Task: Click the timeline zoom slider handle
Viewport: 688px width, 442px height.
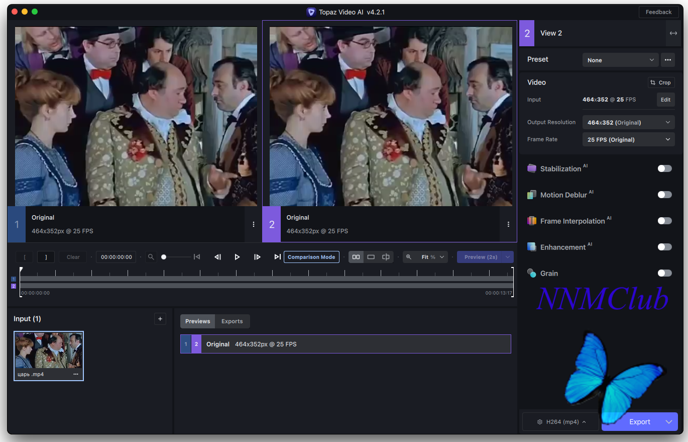Action: [164, 257]
